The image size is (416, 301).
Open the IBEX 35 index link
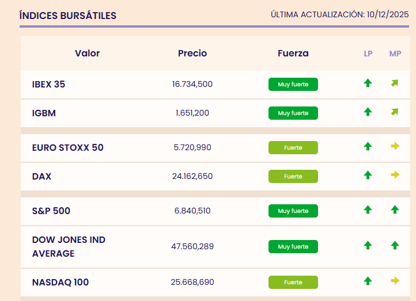(x=48, y=84)
